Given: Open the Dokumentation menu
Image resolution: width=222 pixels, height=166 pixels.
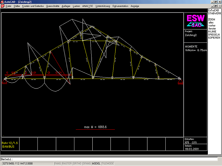Looking at the screenshot, I should tap(120, 6).
